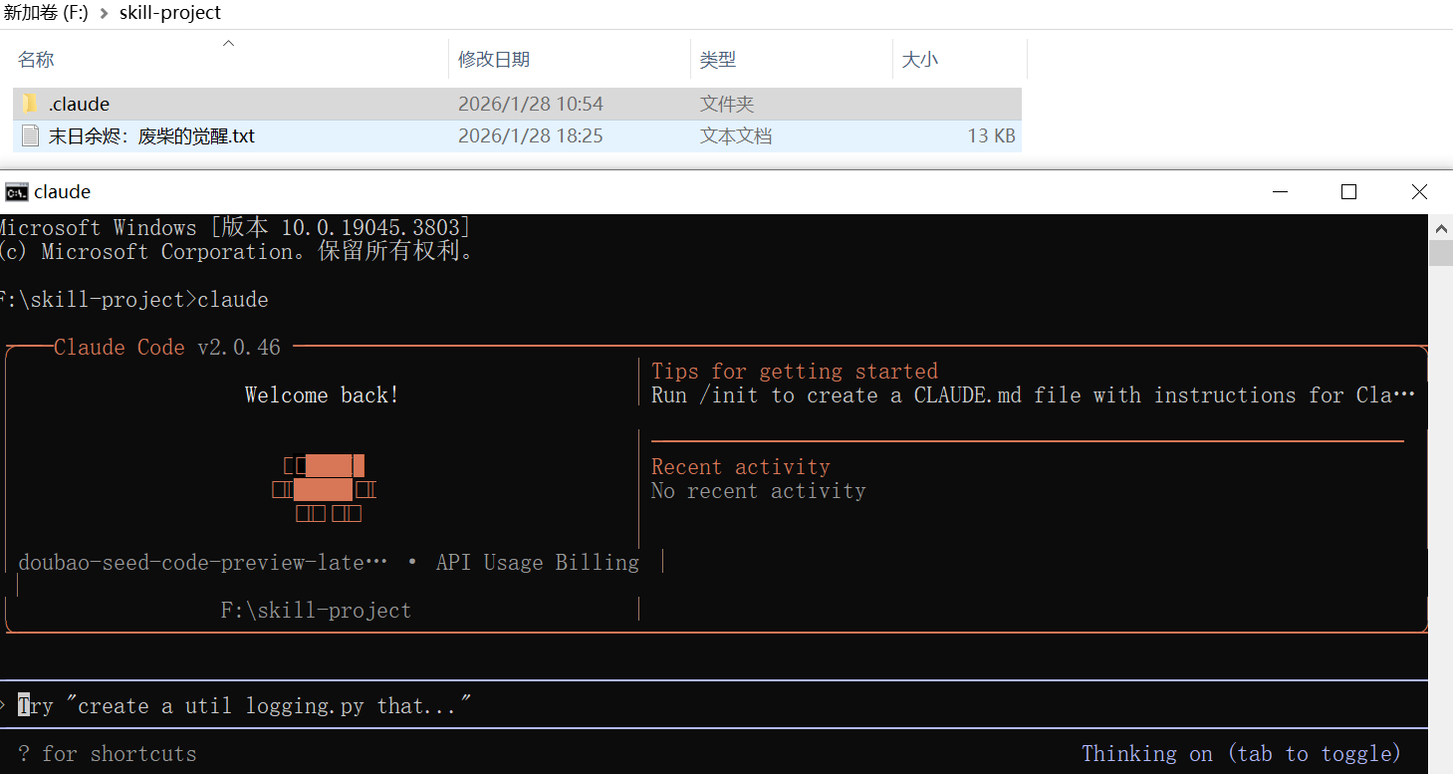The width and height of the screenshot is (1453, 774).
Task: Open the .claude folder icon
Action: tap(30, 104)
